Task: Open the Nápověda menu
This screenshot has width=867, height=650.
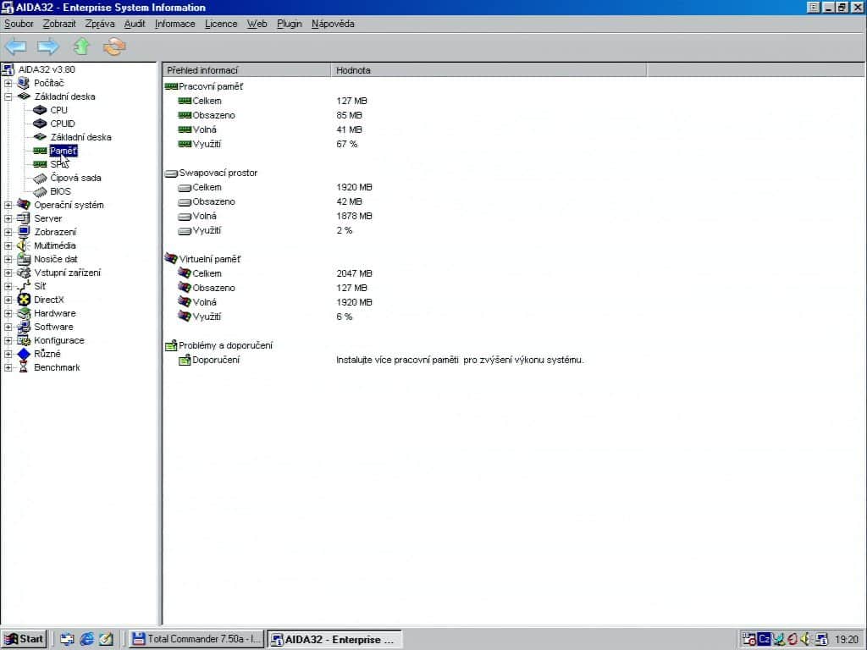Action: 333,24
